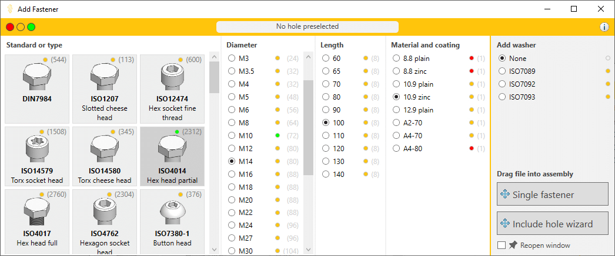615x256 pixels.
Task: Select ISO7089 washer option
Action: [x=502, y=71]
